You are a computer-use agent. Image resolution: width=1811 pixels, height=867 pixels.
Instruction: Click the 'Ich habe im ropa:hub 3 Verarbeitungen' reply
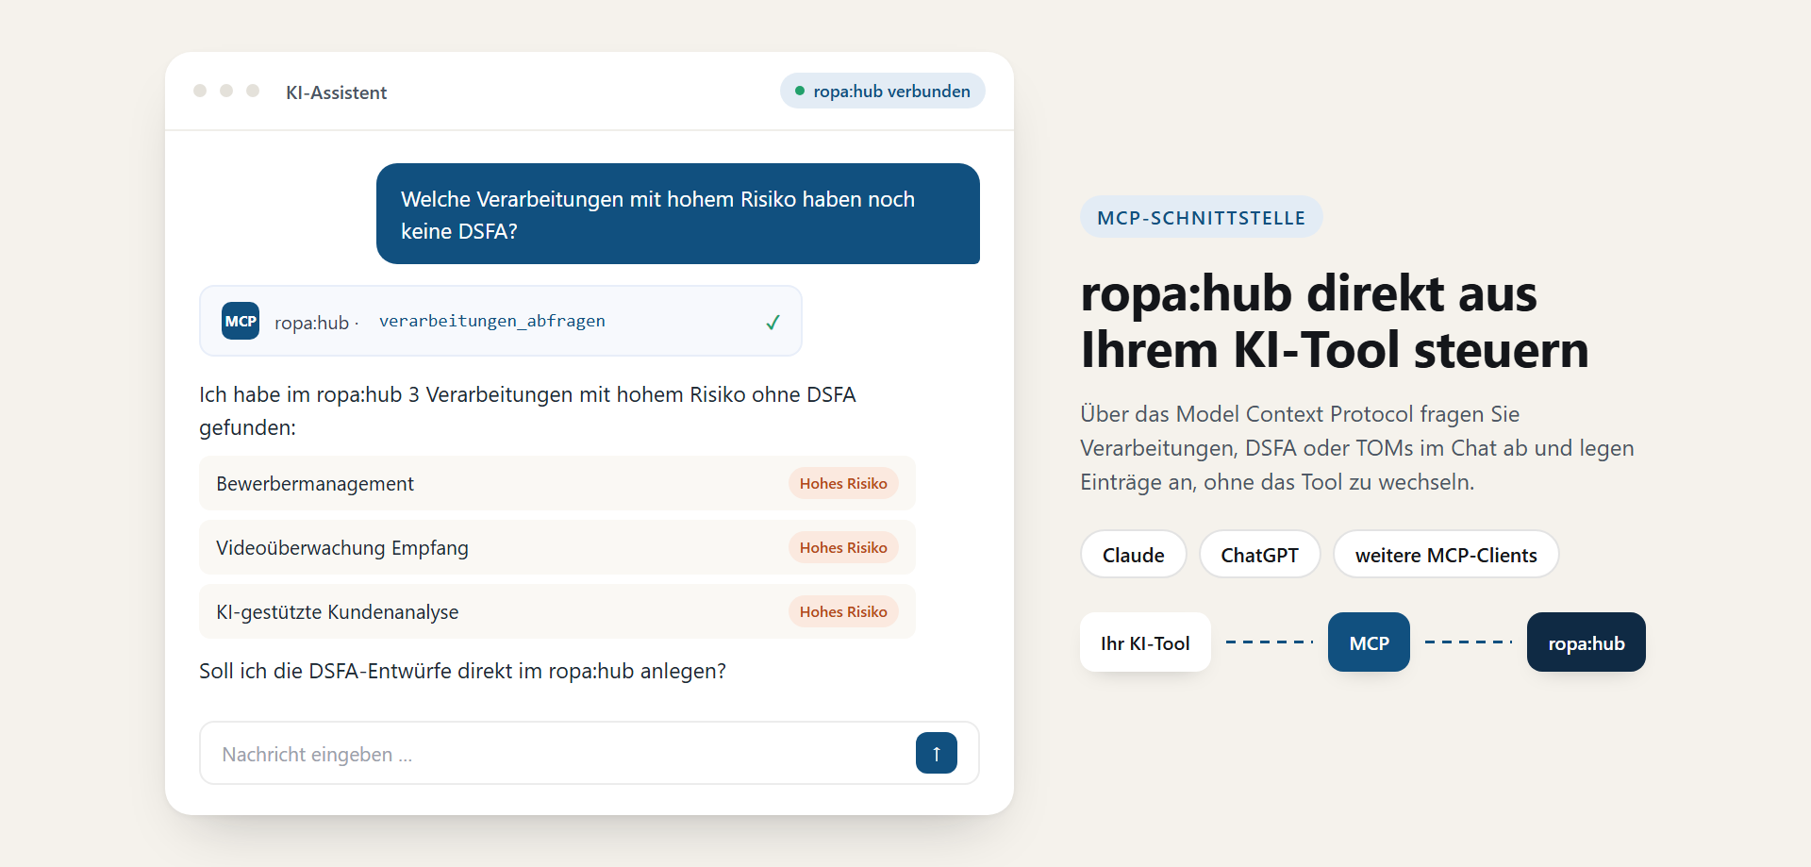pos(527,410)
